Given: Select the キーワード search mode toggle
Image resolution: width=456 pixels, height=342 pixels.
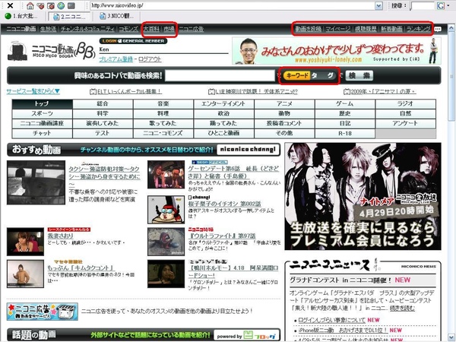Looking at the screenshot, I should (x=297, y=75).
